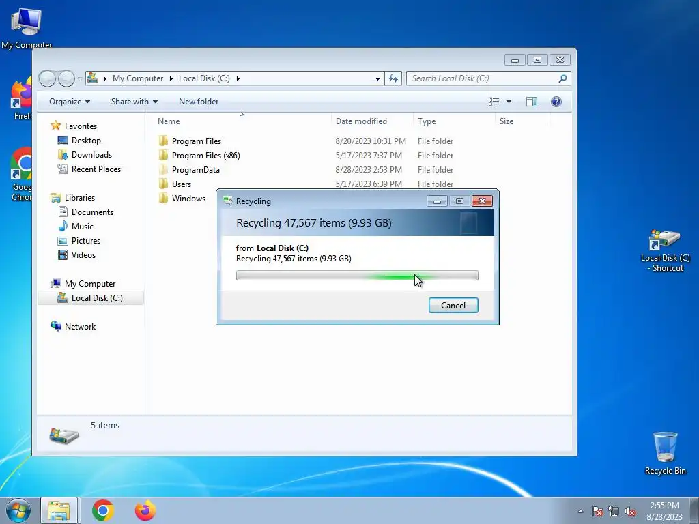Cancel the recycling operation
This screenshot has width=699, height=524.
[x=453, y=305]
